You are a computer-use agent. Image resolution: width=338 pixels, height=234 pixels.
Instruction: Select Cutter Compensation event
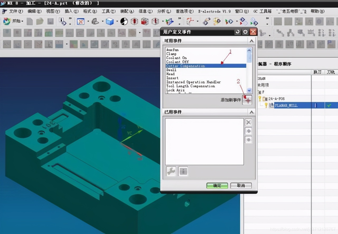pos(206,66)
